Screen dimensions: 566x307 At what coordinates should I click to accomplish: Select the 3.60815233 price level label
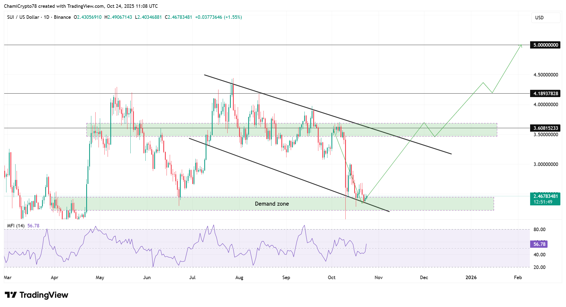545,128
